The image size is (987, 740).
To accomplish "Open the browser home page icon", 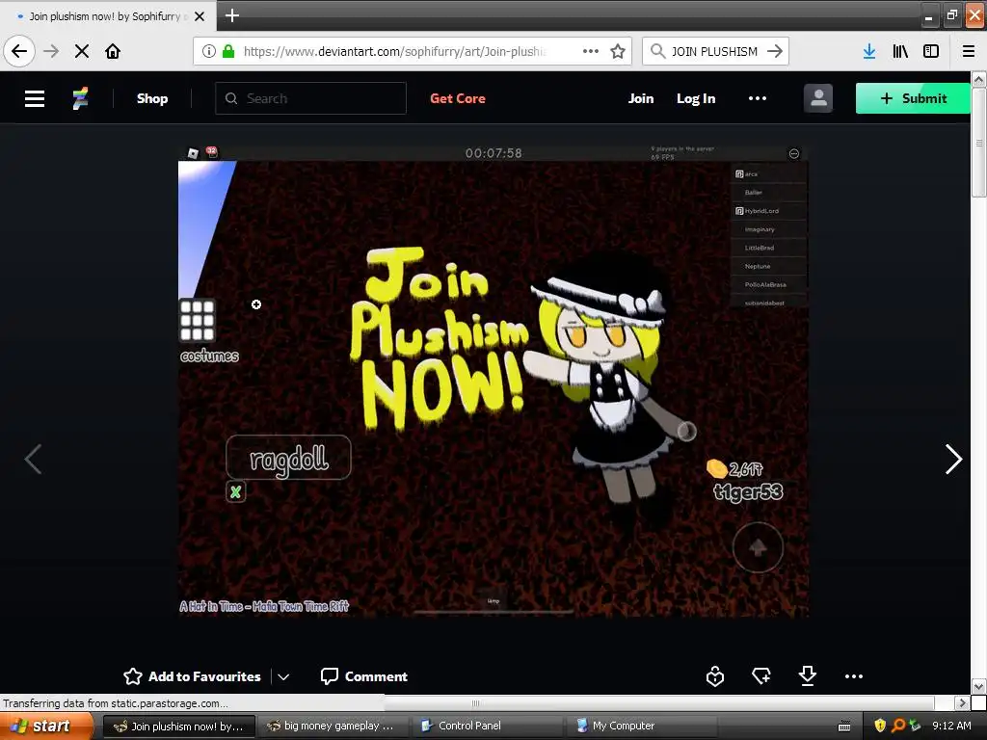I will point(113,51).
